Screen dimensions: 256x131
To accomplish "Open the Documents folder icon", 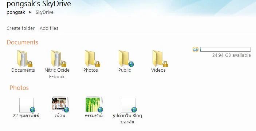I will point(24,59).
